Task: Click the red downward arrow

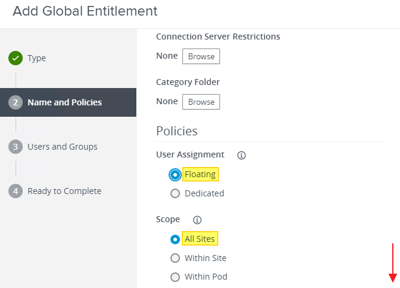Action: (x=393, y=262)
